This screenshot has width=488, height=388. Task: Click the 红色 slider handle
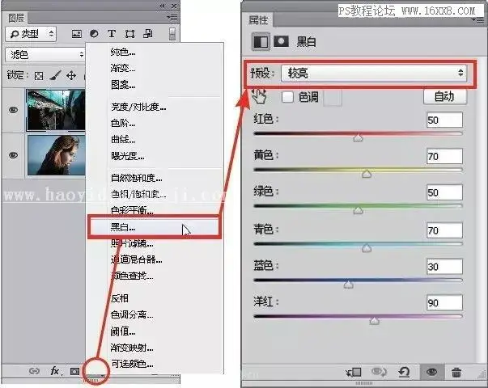click(x=358, y=137)
